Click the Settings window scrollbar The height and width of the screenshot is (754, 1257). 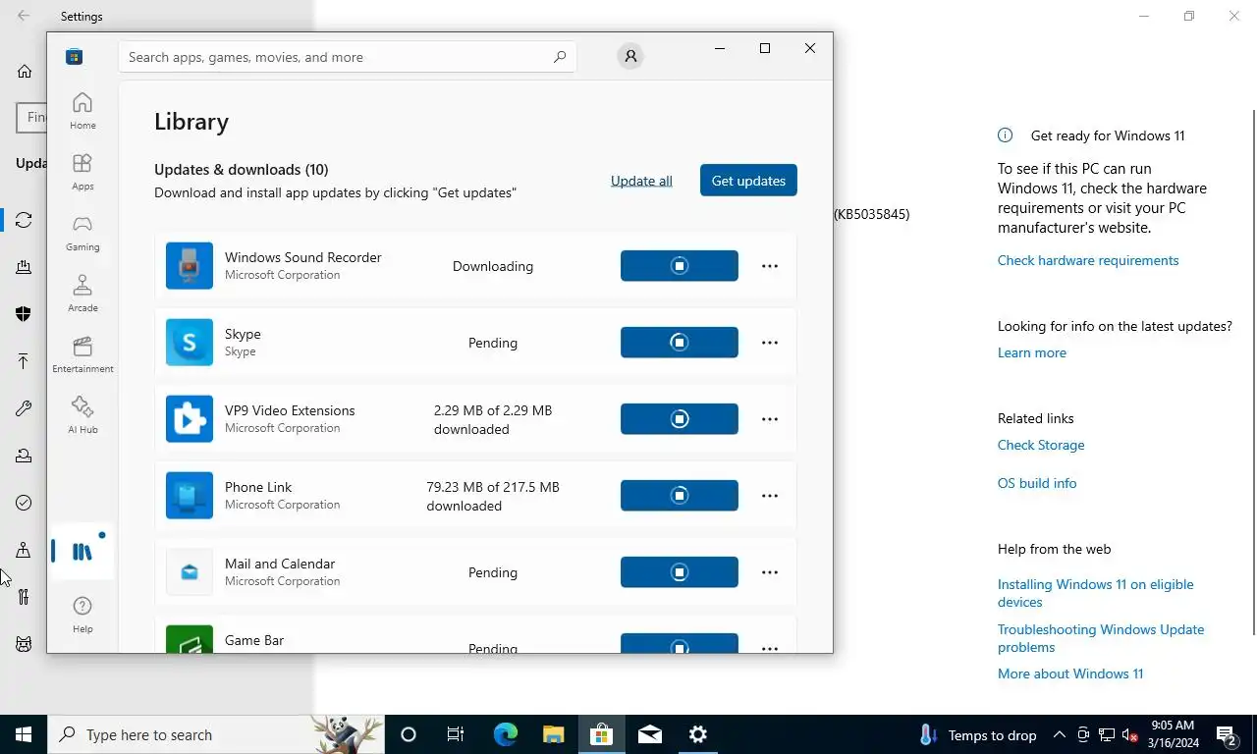coord(1252,373)
